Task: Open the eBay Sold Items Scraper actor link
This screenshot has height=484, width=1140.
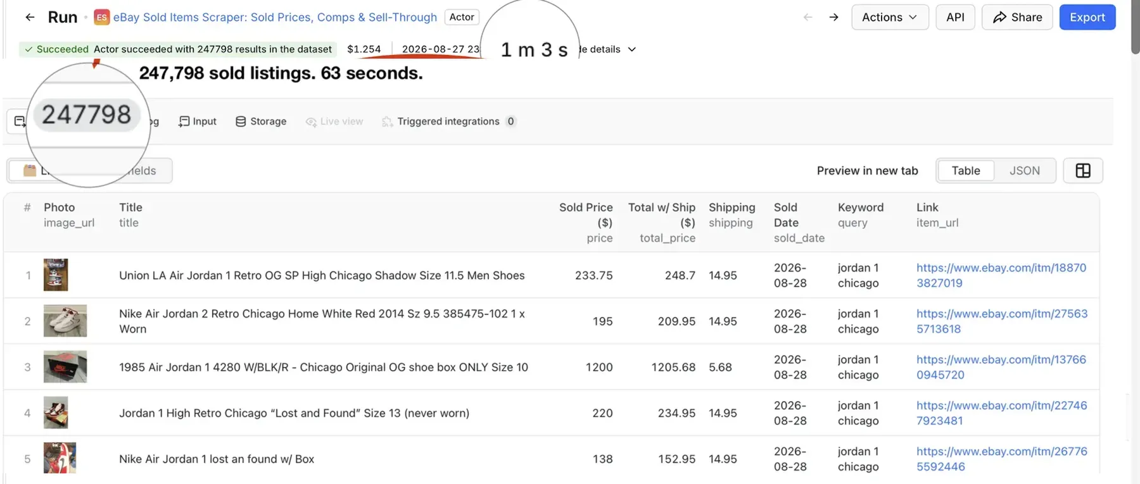Action: tap(275, 17)
